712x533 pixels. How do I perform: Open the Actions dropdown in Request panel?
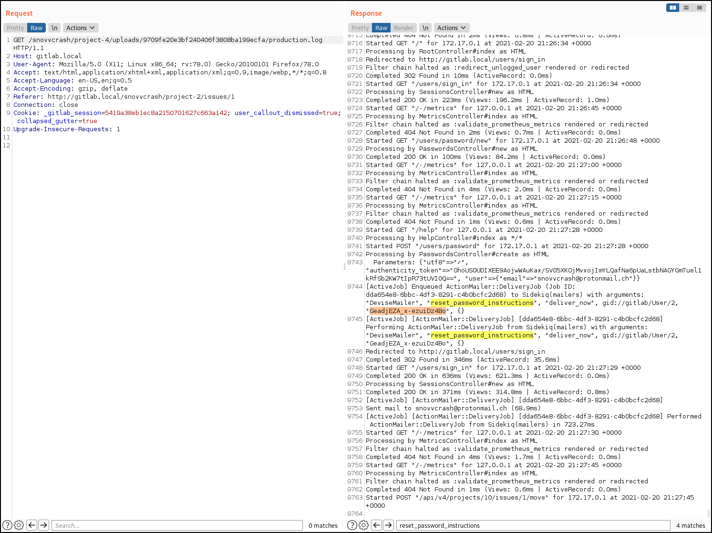click(x=80, y=27)
